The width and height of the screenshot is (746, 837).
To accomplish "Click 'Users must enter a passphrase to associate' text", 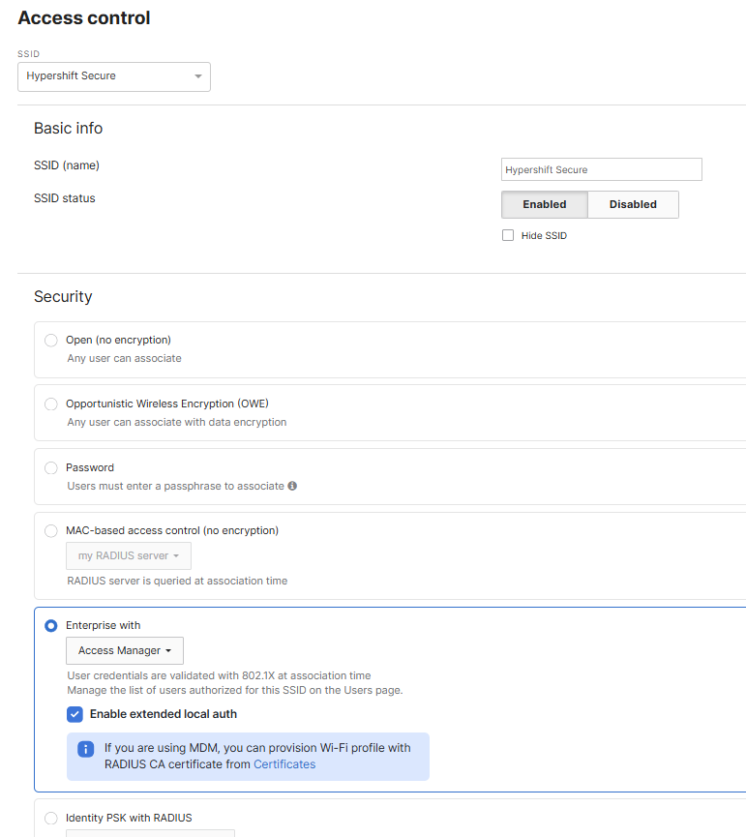I will coord(175,487).
